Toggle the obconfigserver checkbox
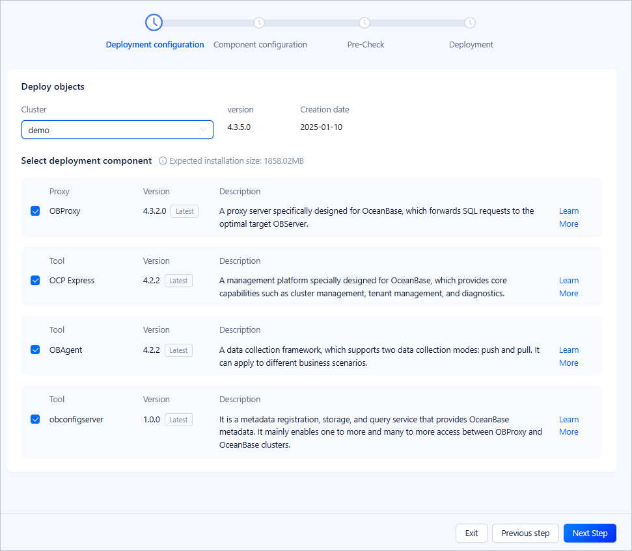Viewport: 632px width, 551px height. pyautogui.click(x=35, y=420)
